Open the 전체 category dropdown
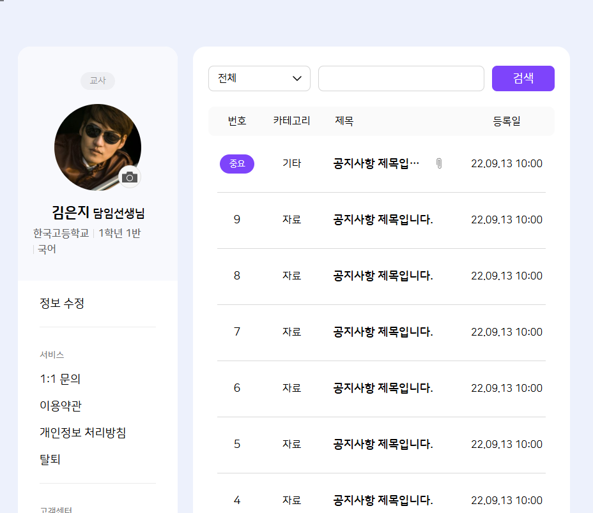The height and width of the screenshot is (513, 593). pyautogui.click(x=259, y=78)
